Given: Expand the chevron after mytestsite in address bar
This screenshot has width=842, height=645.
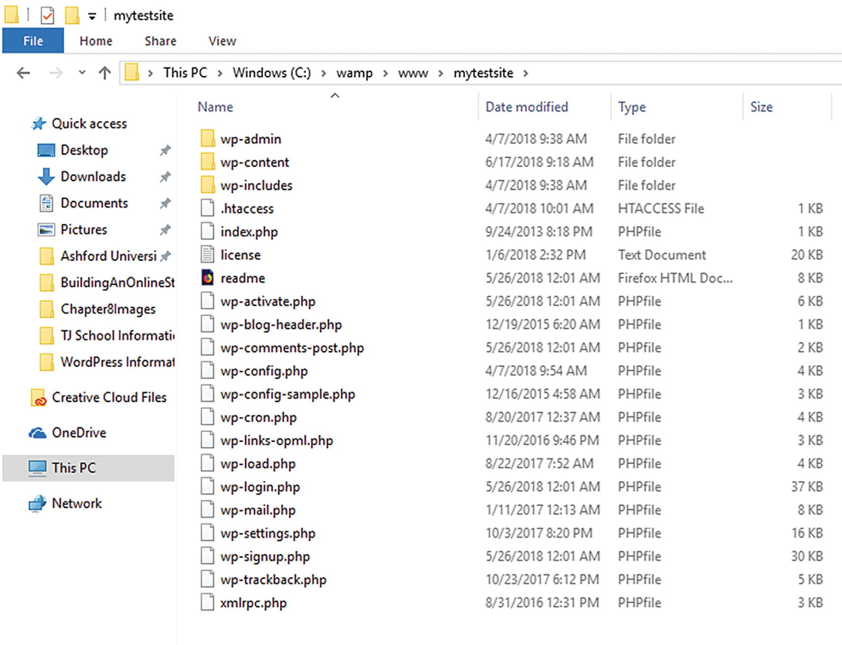Looking at the screenshot, I should [x=526, y=73].
